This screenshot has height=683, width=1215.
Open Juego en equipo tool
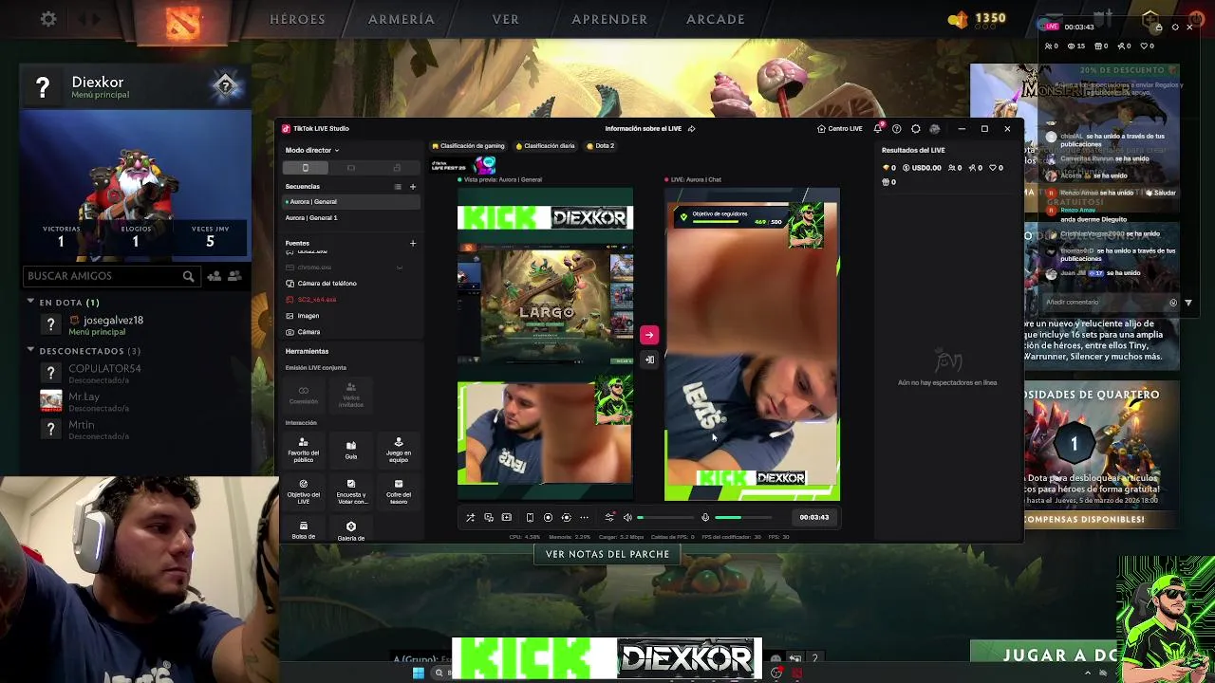tap(399, 450)
